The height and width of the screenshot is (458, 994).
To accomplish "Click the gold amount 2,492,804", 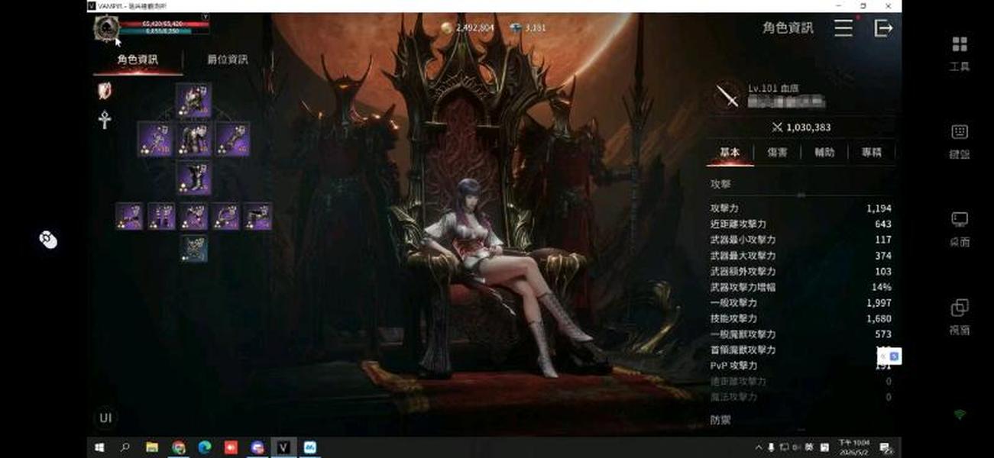I will point(474,28).
